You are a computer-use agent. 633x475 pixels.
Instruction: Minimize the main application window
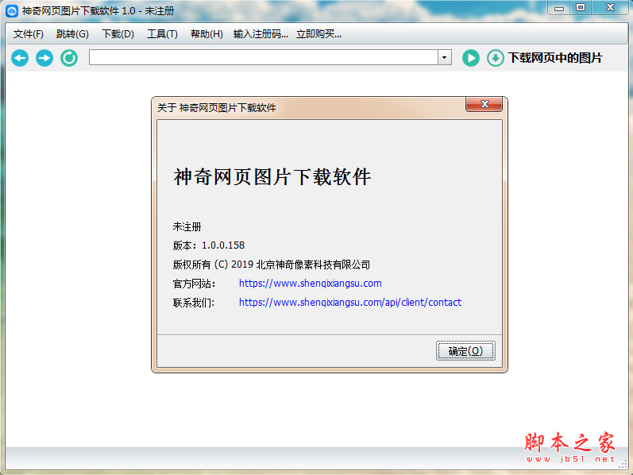(559, 8)
